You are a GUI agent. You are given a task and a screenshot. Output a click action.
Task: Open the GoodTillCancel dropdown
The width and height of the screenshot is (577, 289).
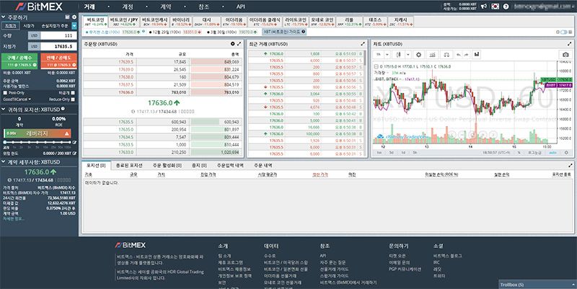(x=17, y=99)
